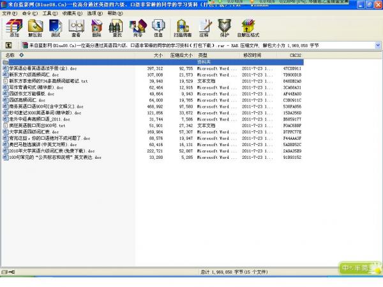The width and height of the screenshot is (383, 287).
Task: Click the 文本文档 type cell of 疯狂英语脱口而出900句.txt
Action: point(206,126)
